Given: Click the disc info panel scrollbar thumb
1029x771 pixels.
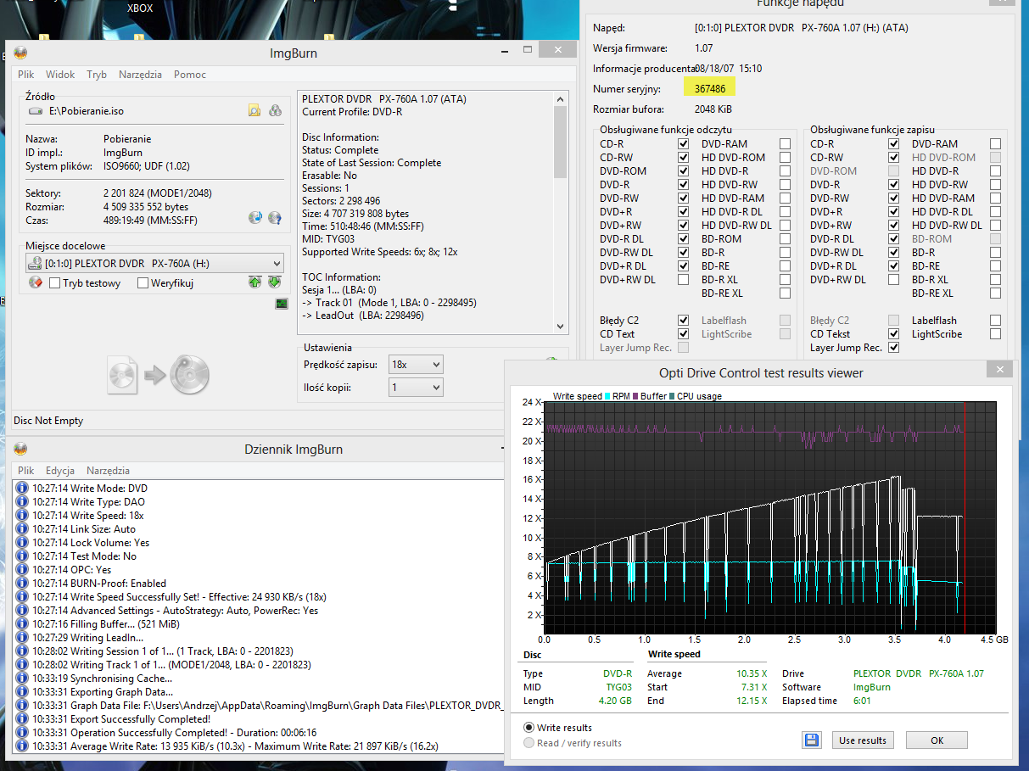Looking at the screenshot, I should click(x=561, y=142).
